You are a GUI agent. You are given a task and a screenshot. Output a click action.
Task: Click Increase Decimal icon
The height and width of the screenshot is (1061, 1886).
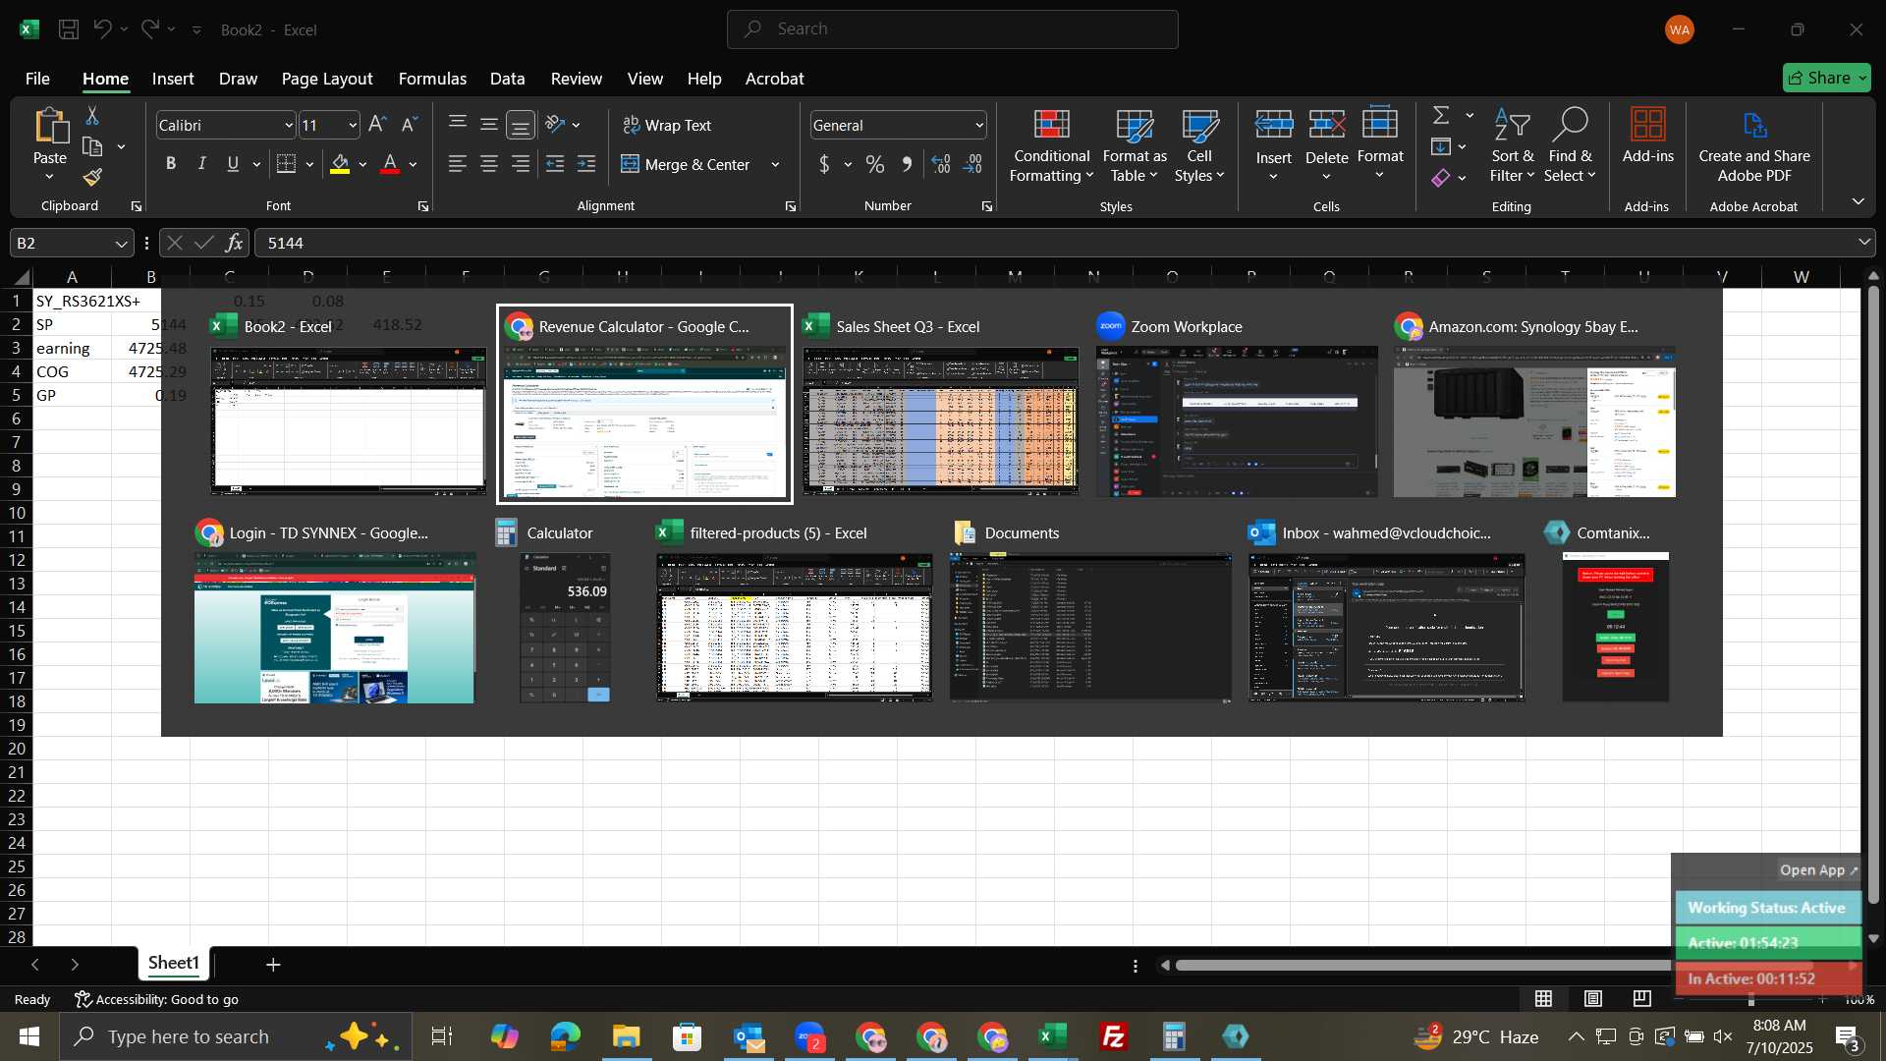click(941, 164)
